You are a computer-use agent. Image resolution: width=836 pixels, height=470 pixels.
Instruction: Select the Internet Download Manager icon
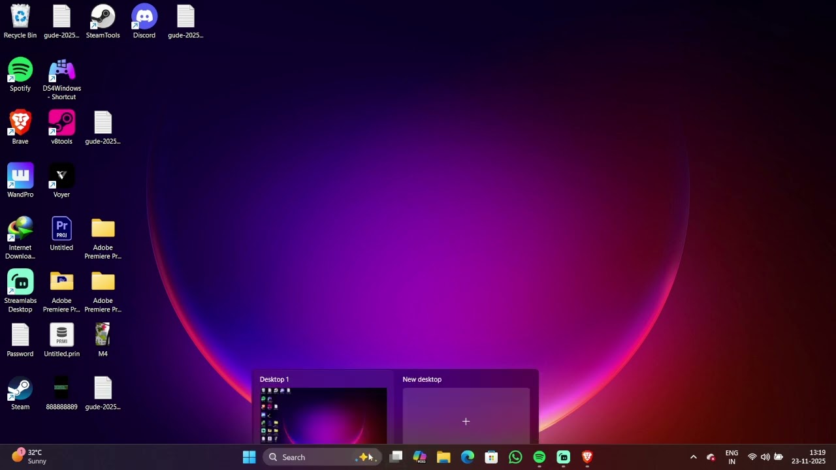(20, 238)
